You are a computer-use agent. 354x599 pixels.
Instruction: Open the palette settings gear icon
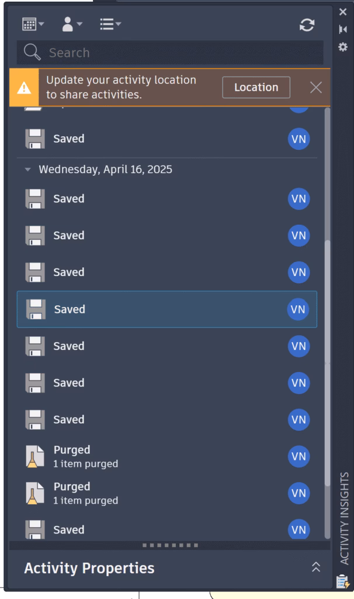click(343, 47)
